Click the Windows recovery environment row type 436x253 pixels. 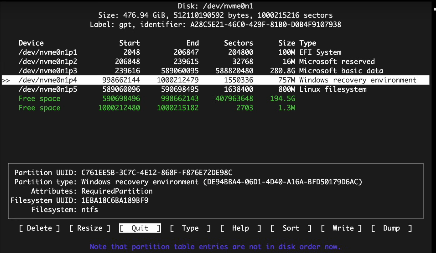click(358, 80)
